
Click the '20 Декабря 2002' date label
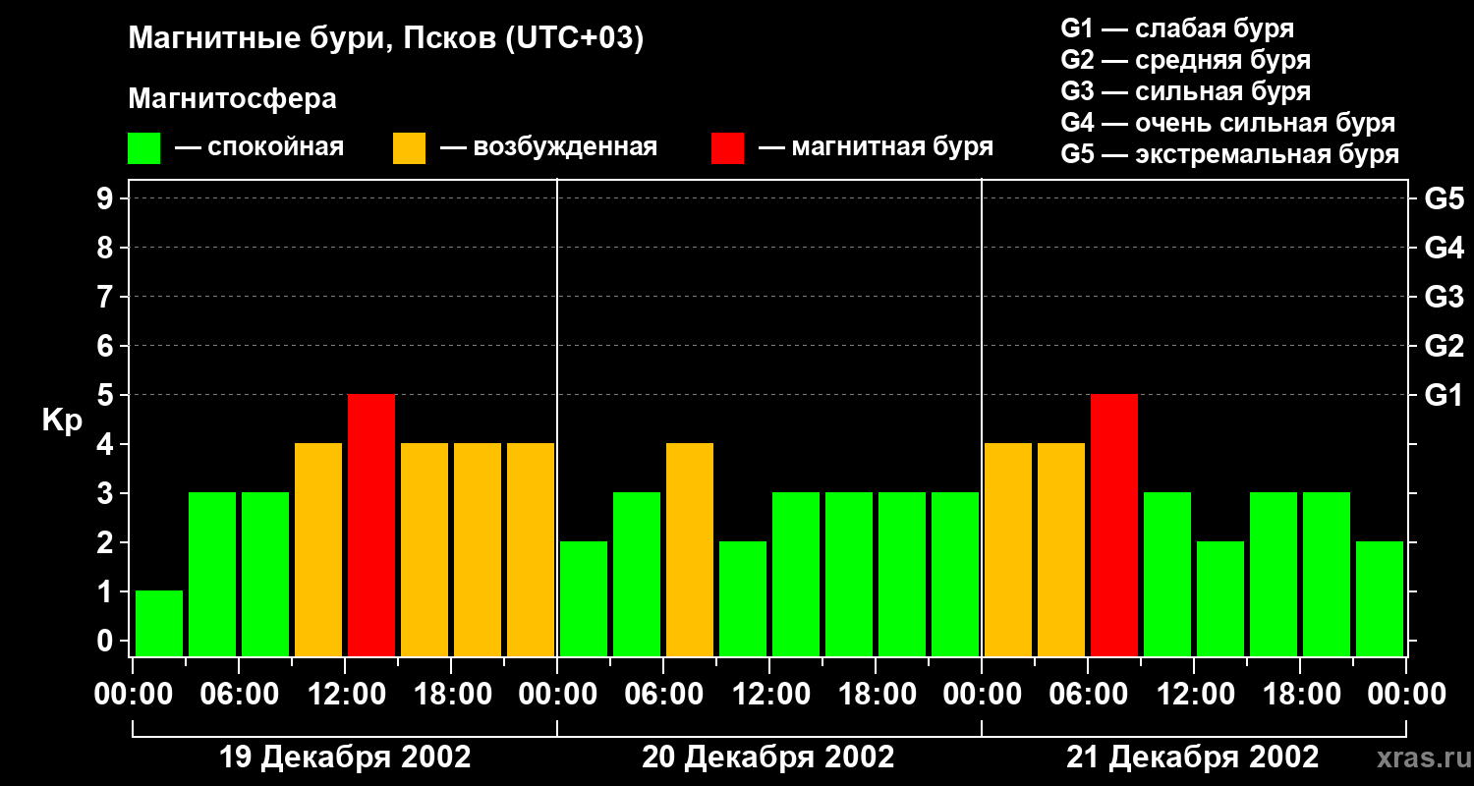coord(768,757)
